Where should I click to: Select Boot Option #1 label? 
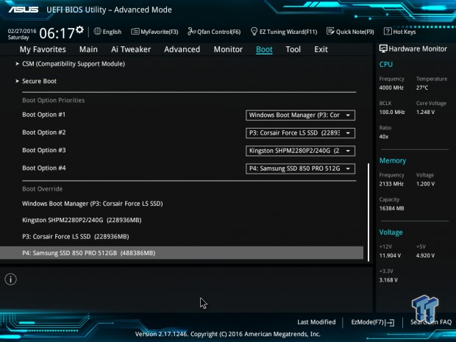tap(44, 115)
